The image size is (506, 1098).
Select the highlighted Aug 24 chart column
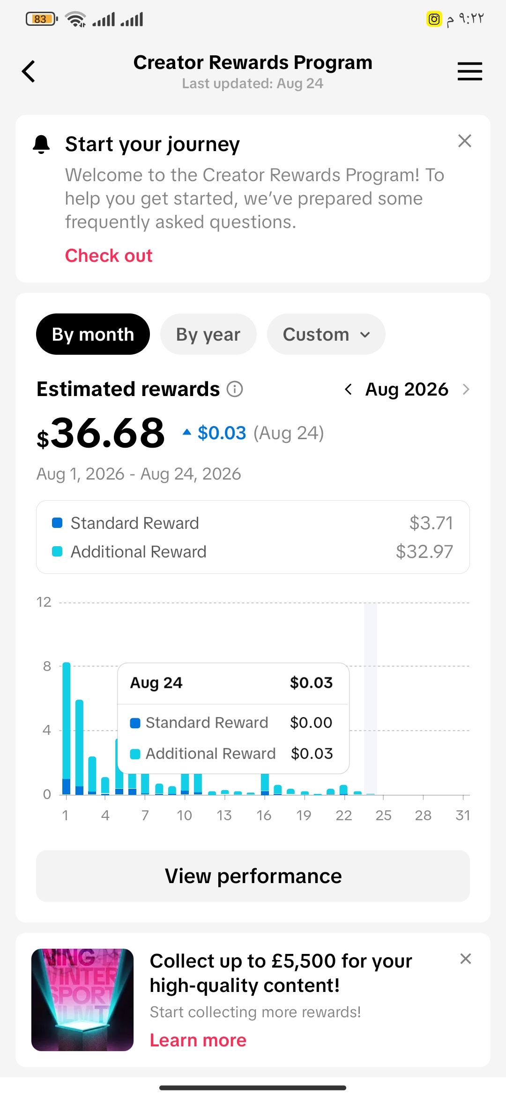pos(371,699)
